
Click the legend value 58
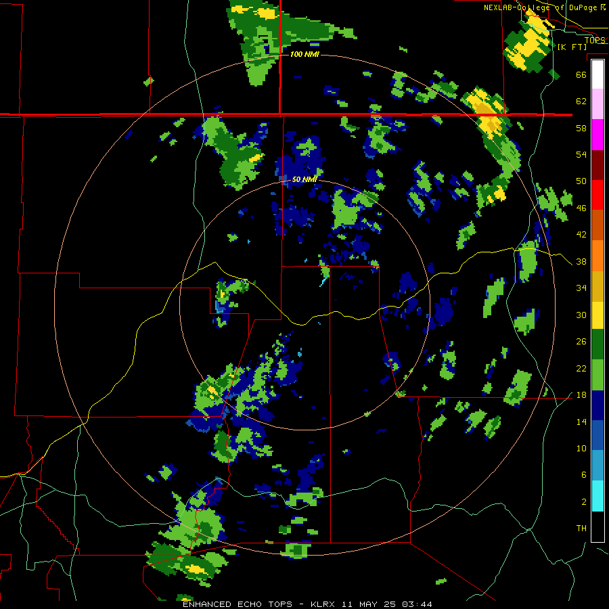click(x=581, y=128)
